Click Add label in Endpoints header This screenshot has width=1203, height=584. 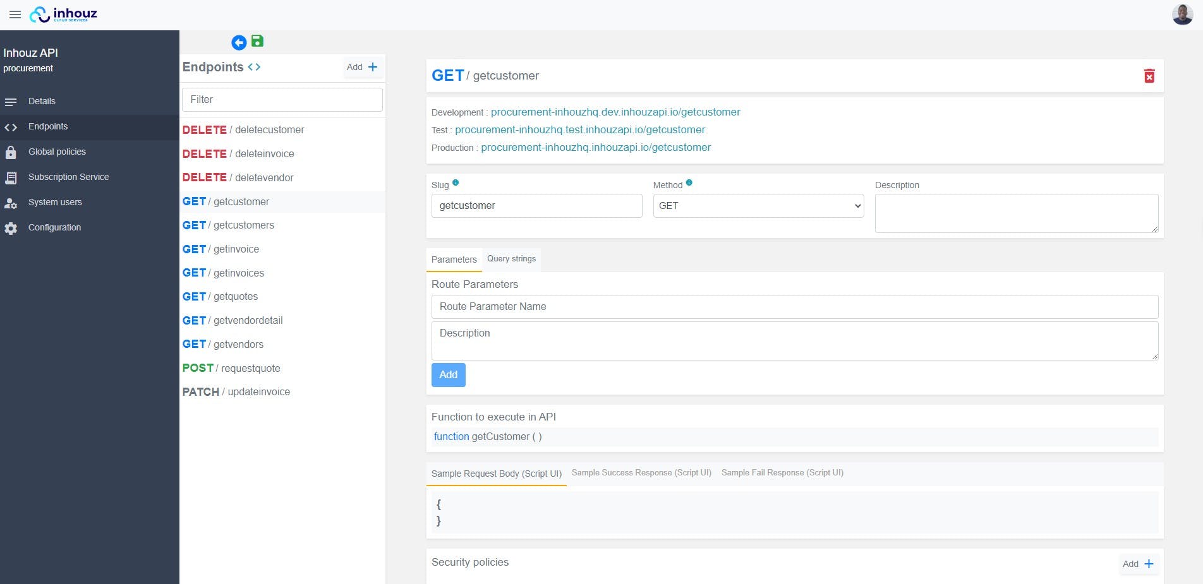354,67
